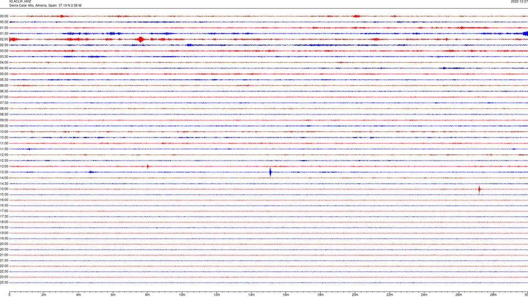Click the 03:00 row time label
This screenshot has width=528, height=297.
[4, 51]
